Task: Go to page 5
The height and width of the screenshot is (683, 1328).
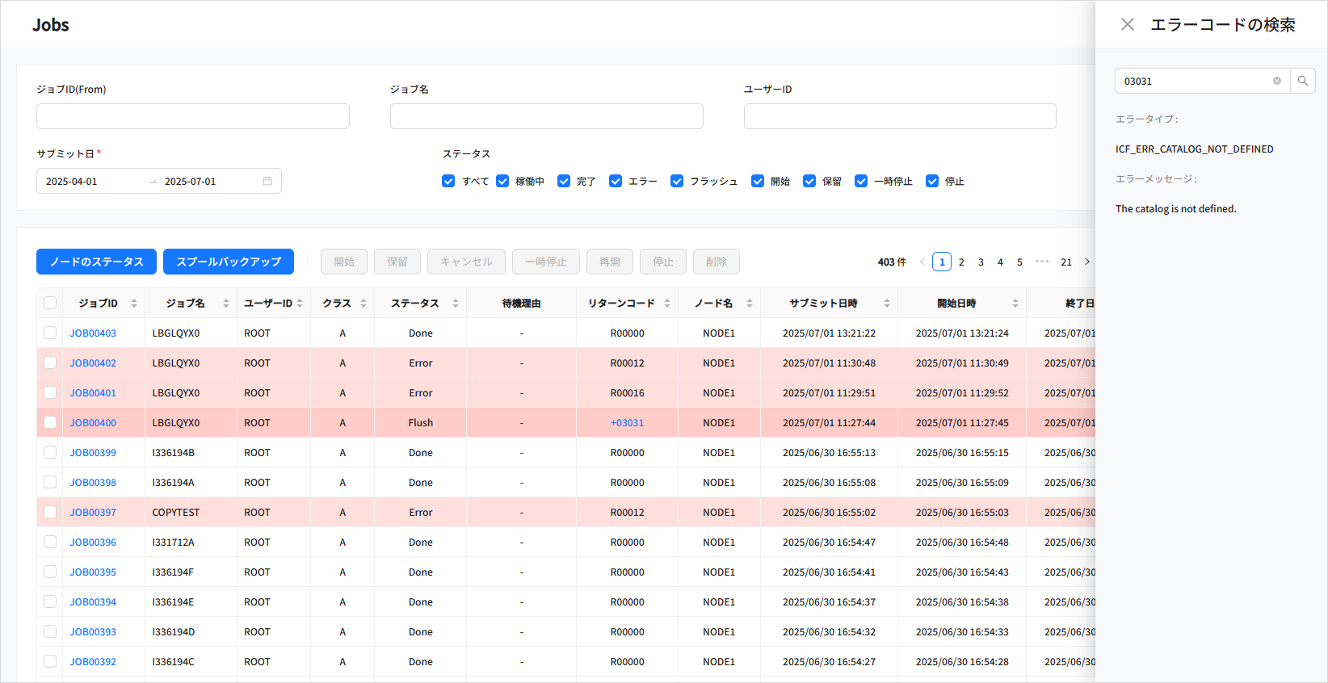Action: tap(1019, 262)
